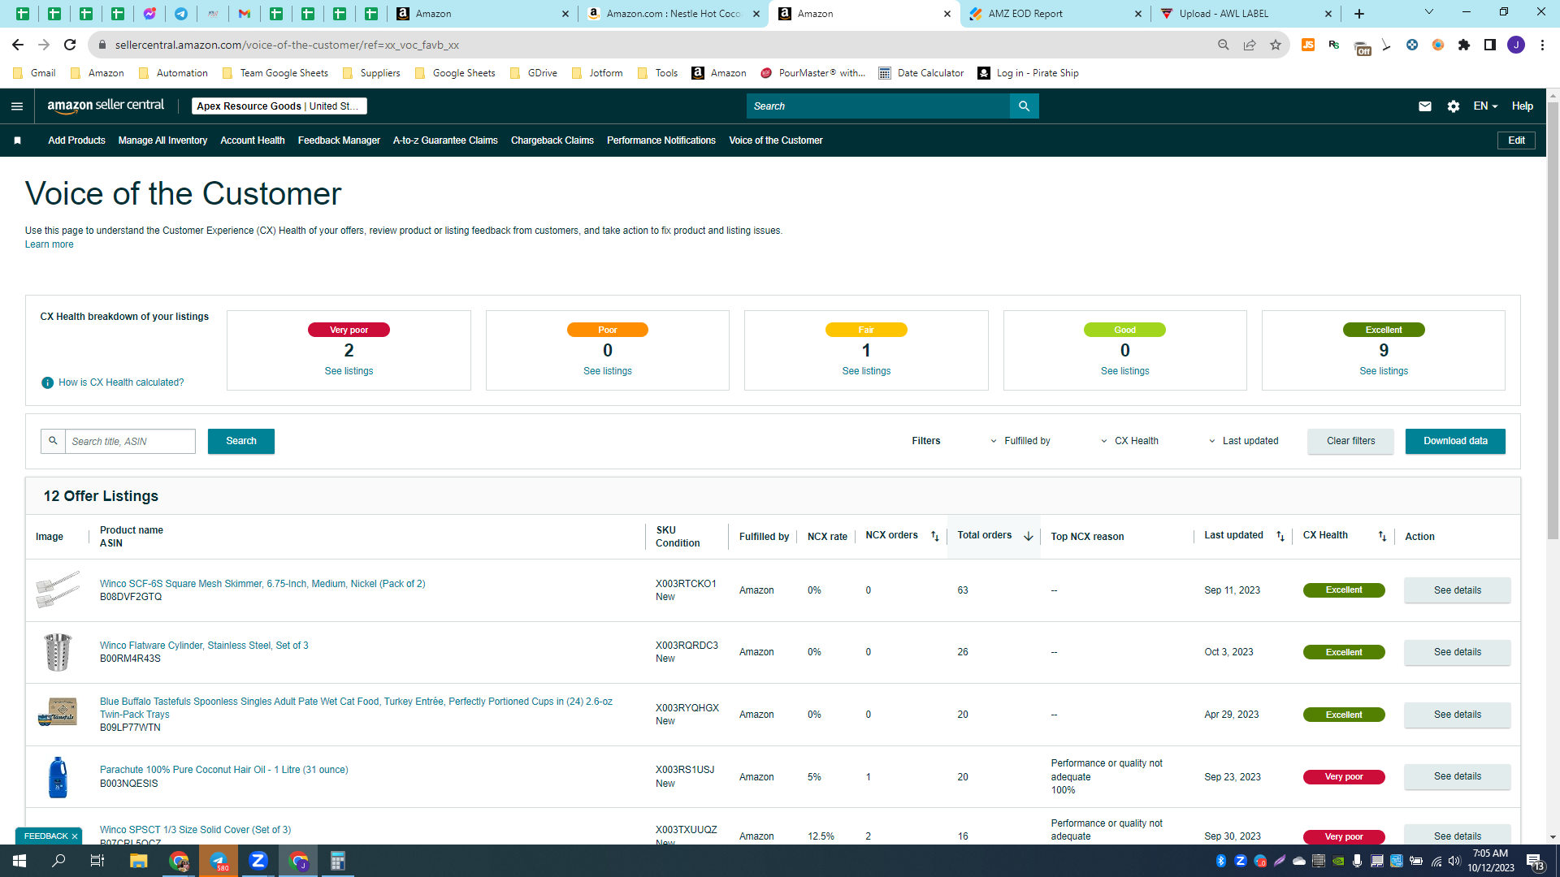Open the mail messages icon
The height and width of the screenshot is (877, 1560).
click(1424, 106)
